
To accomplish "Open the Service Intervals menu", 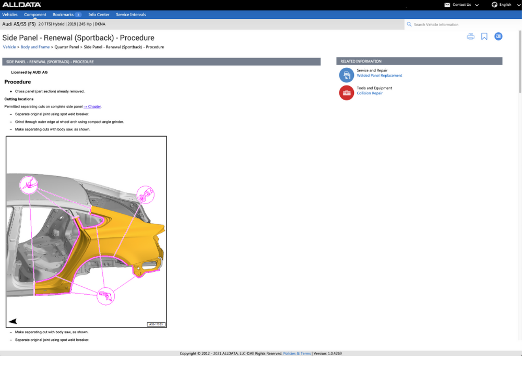I will coord(131,15).
